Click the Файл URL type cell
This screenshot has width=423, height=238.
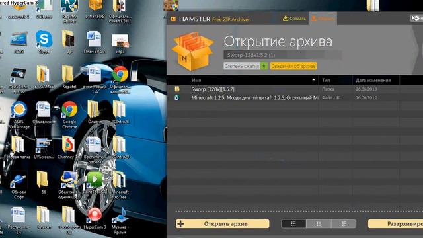(x=331, y=98)
